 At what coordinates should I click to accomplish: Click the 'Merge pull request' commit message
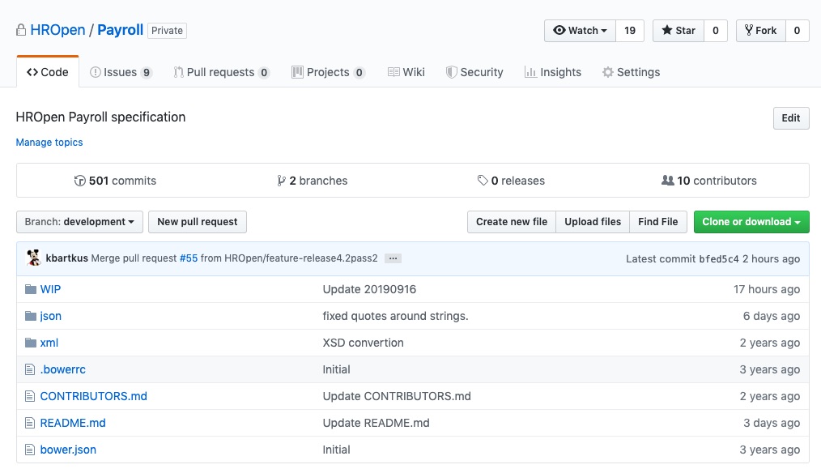[134, 258]
